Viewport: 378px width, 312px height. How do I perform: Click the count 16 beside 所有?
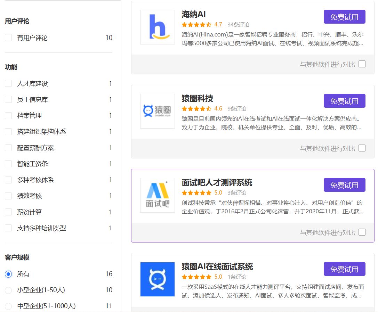pos(109,274)
